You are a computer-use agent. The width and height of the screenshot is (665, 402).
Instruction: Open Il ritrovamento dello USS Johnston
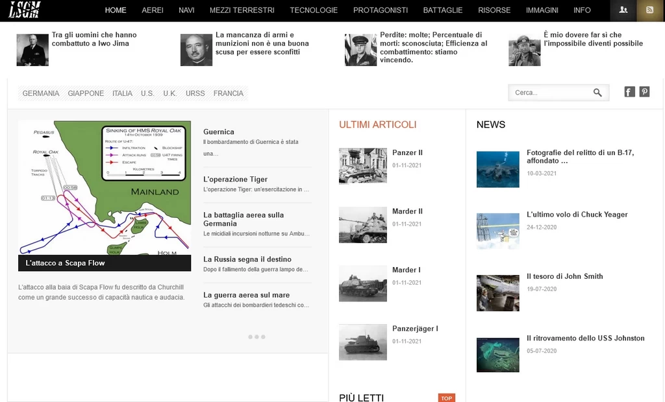[586, 338]
